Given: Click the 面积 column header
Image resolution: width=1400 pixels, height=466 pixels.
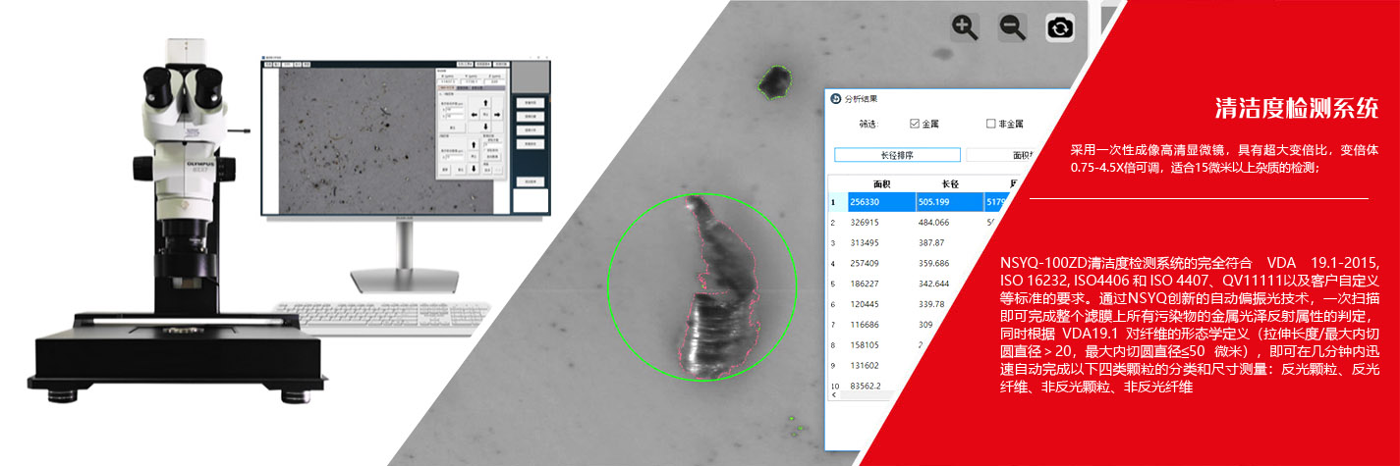Looking at the screenshot, I should click(879, 183).
